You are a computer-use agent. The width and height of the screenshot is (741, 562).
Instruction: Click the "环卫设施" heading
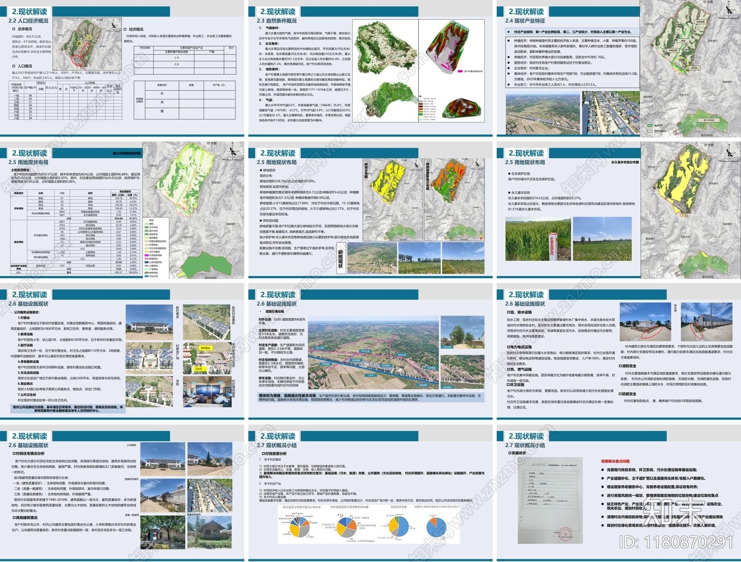(516, 385)
